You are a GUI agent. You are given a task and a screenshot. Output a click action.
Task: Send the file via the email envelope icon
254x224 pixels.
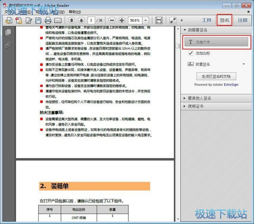[x=58, y=21]
